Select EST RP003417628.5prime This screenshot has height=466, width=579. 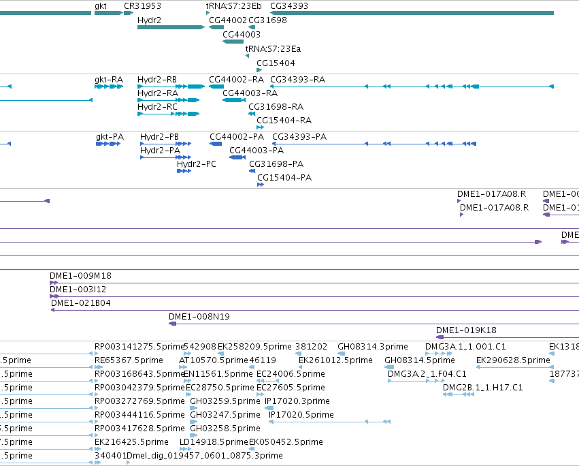click(139, 429)
